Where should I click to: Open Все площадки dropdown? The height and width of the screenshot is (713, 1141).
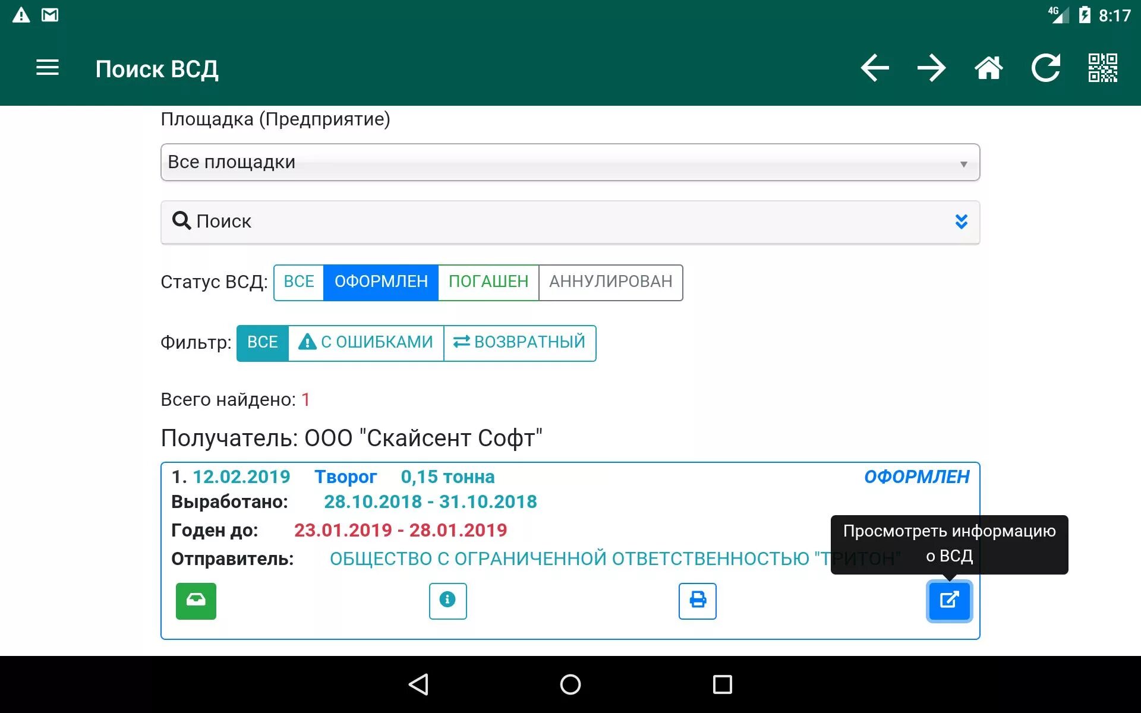[x=570, y=162]
